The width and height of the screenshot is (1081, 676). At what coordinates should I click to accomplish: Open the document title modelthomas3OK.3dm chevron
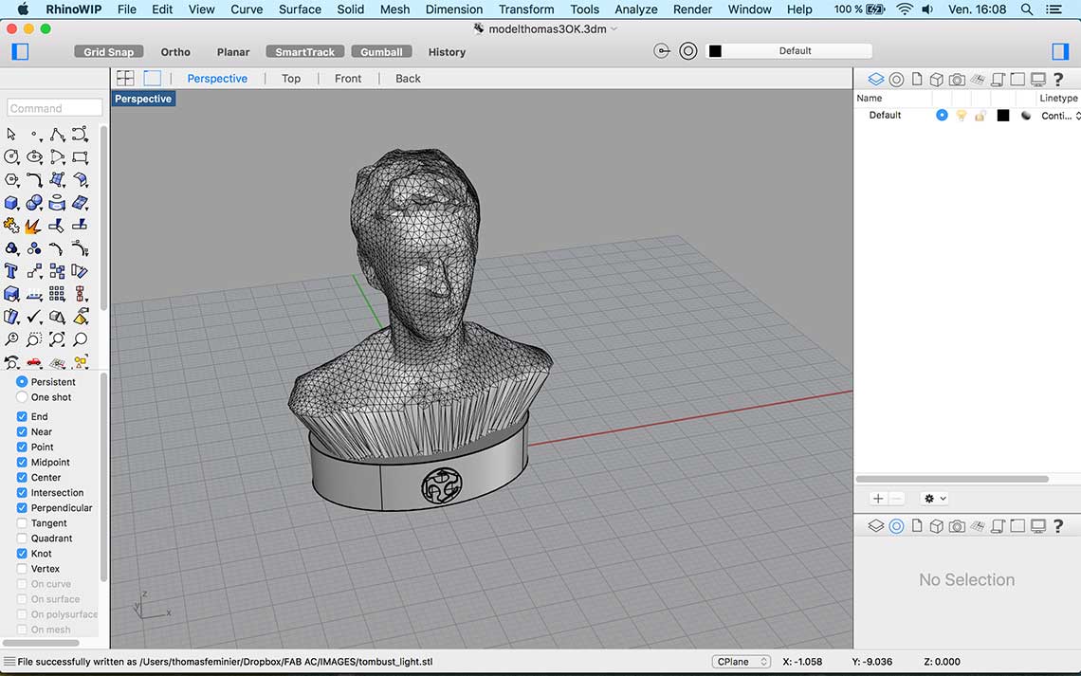point(614,29)
